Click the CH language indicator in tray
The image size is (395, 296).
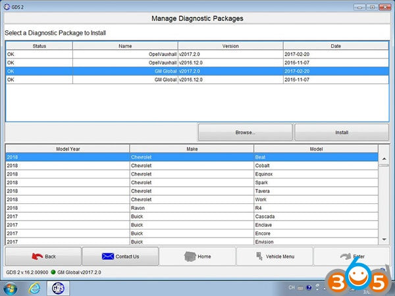(x=292, y=287)
